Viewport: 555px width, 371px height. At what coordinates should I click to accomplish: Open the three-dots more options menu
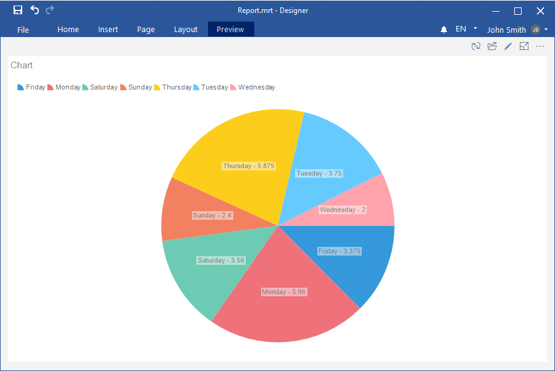pos(540,46)
